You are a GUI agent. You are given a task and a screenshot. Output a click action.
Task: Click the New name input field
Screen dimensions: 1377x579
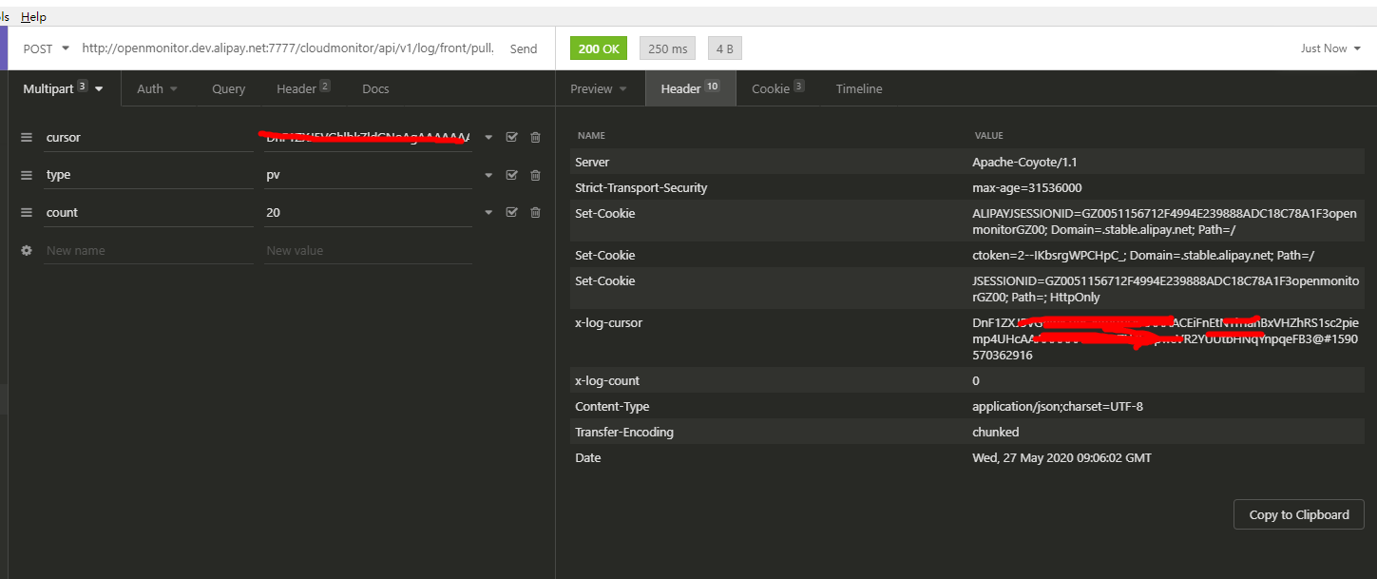point(148,251)
